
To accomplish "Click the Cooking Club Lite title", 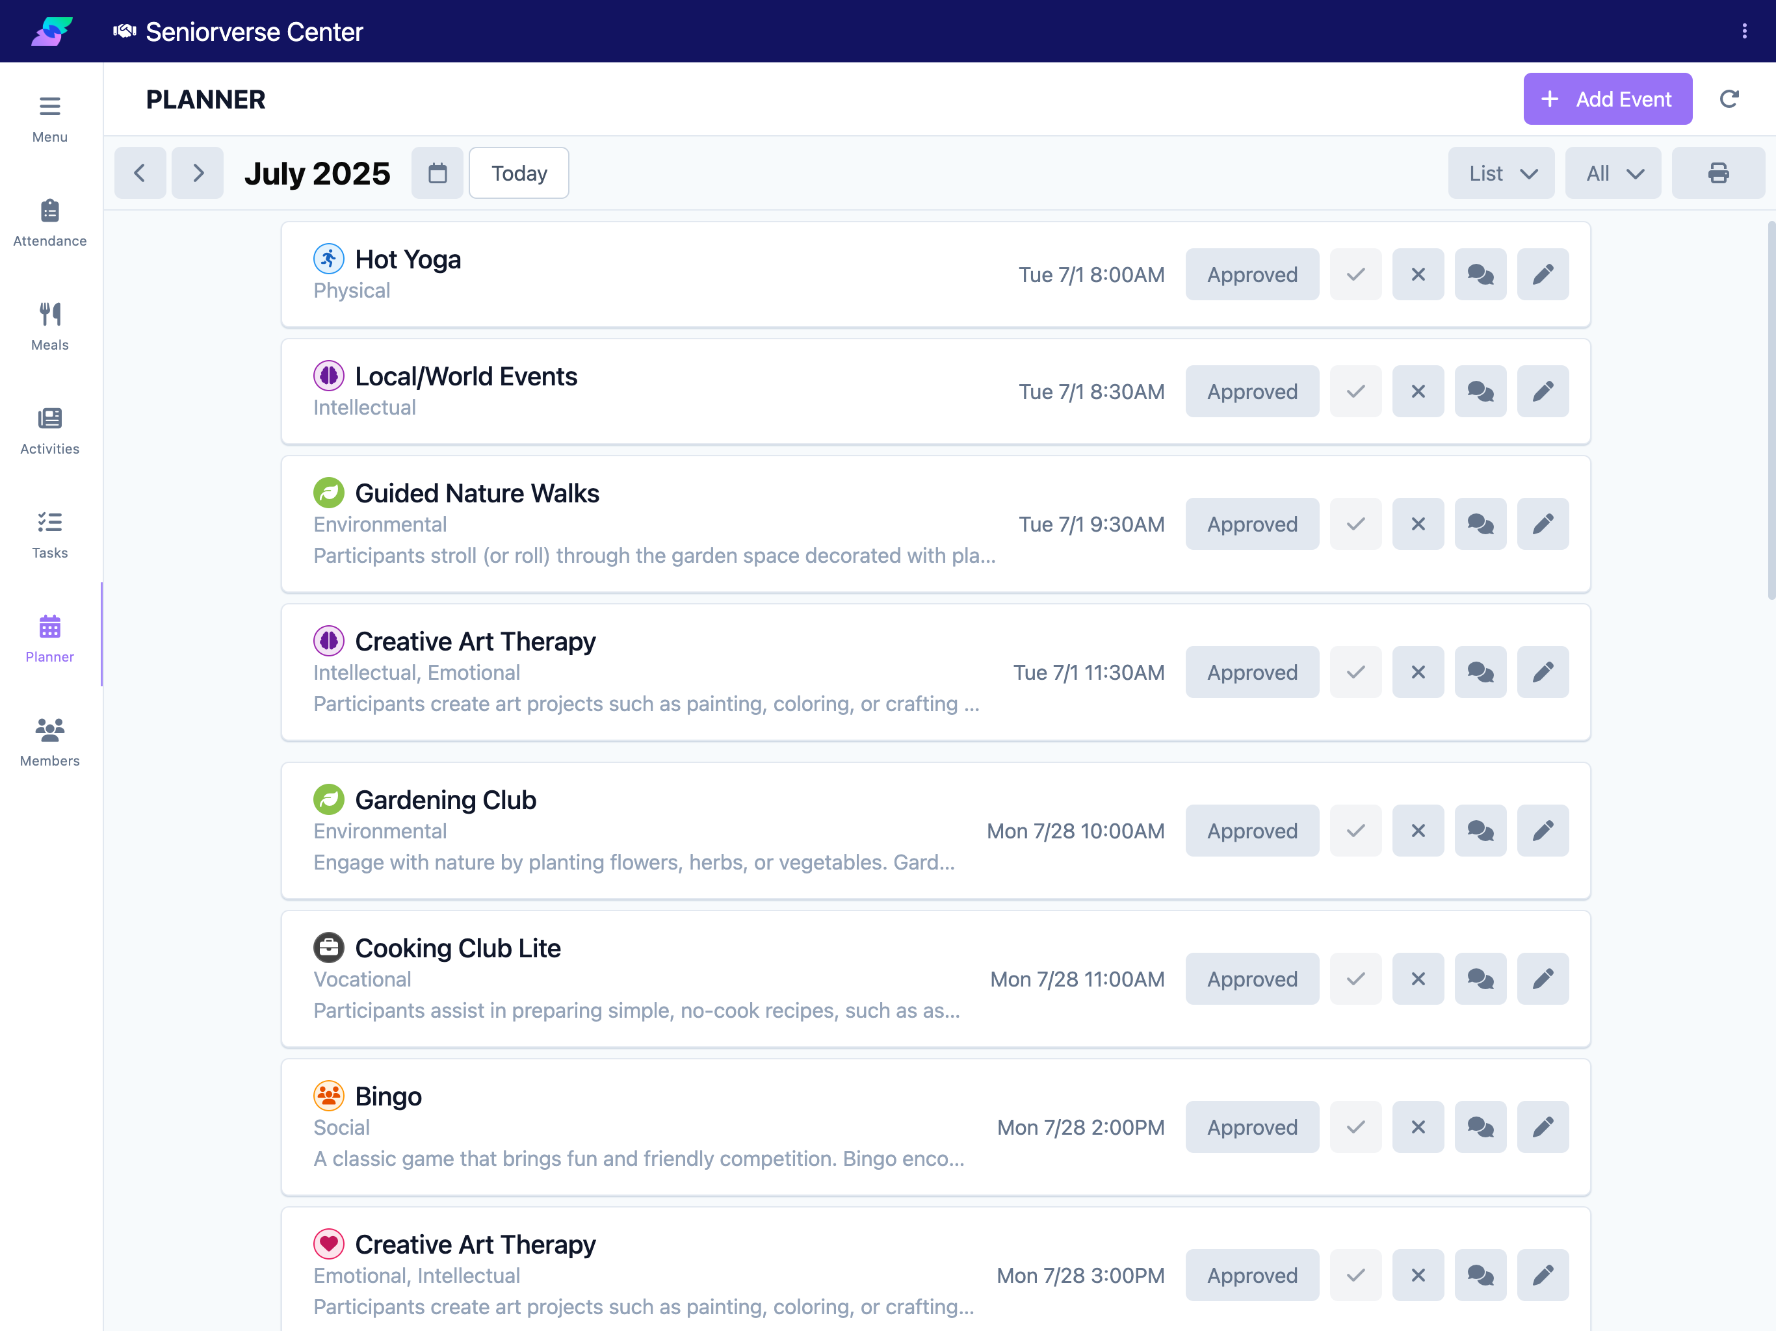I will (x=458, y=948).
